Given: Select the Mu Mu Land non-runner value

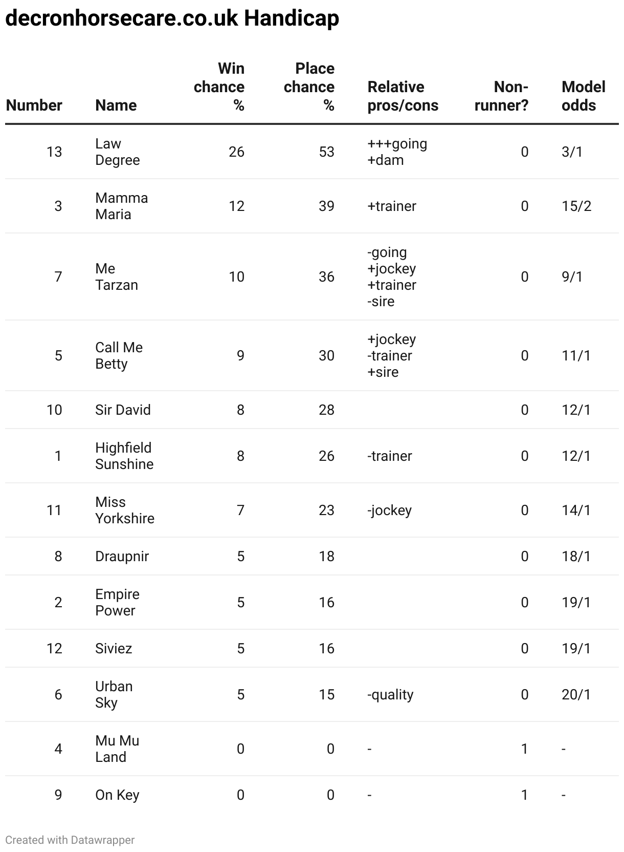Looking at the screenshot, I should coord(524,749).
